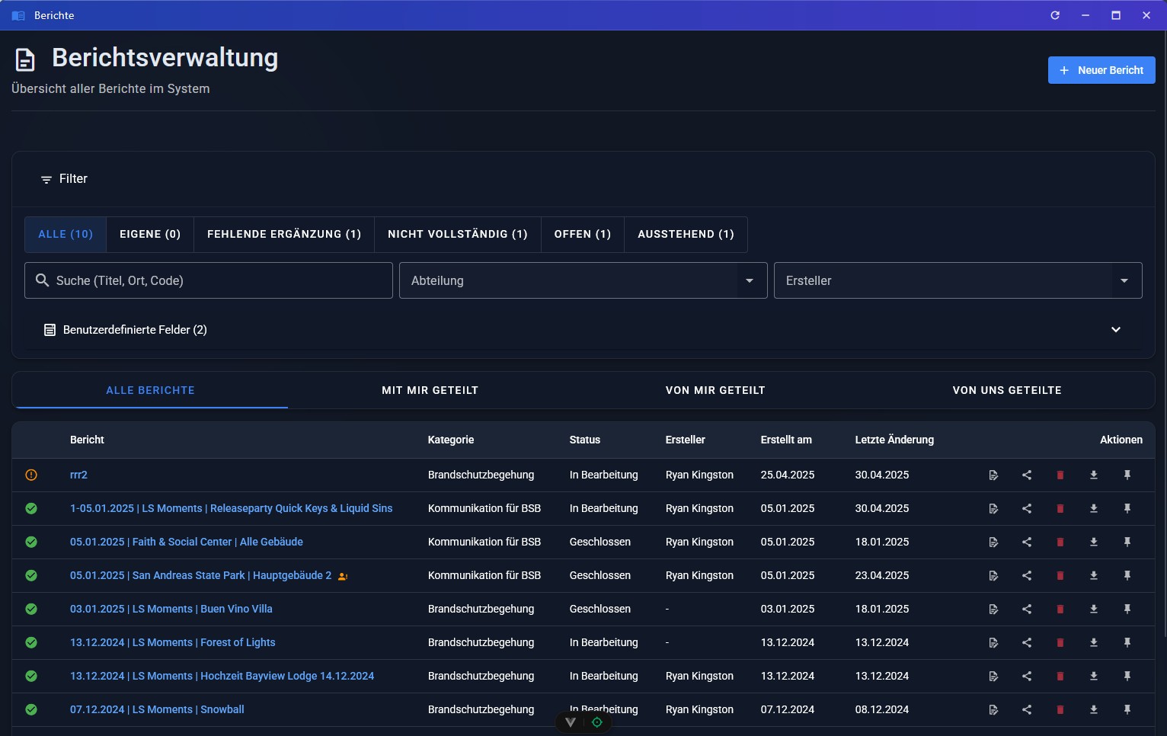Screen dimensions: 1167x736
Task: Edit the San Andreas State Park report
Action: [x=993, y=575]
